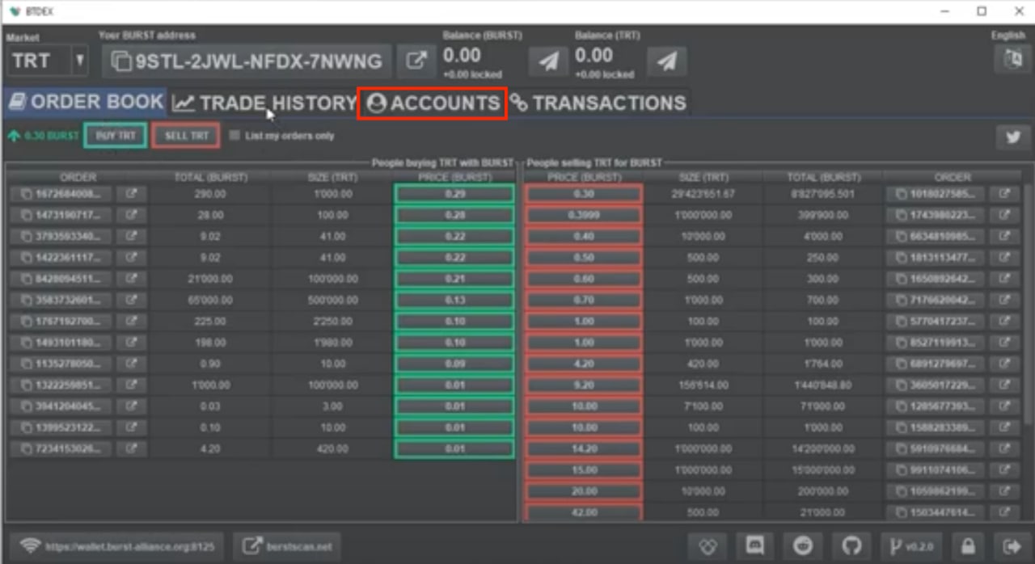Explore sell order 6891279697 via its link icon
1035x564 pixels.
tap(1005, 364)
